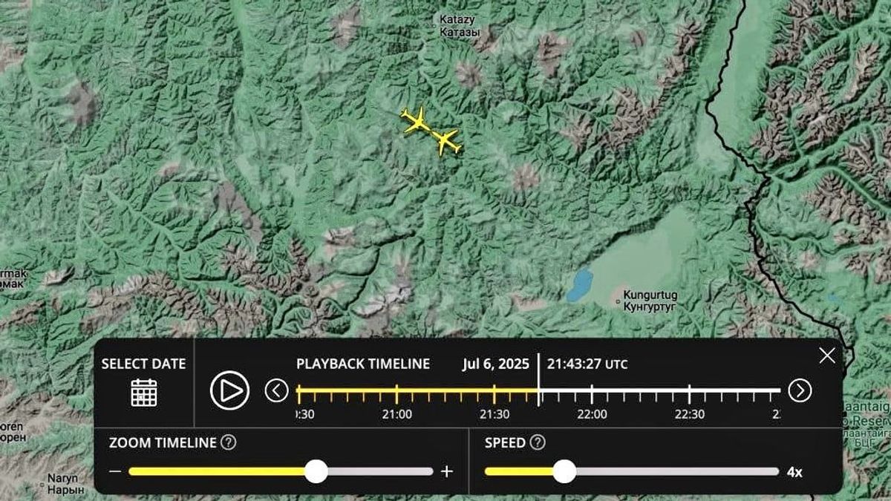
Task: Jump to the 21:30 mark on timeline
Action: coord(495,391)
